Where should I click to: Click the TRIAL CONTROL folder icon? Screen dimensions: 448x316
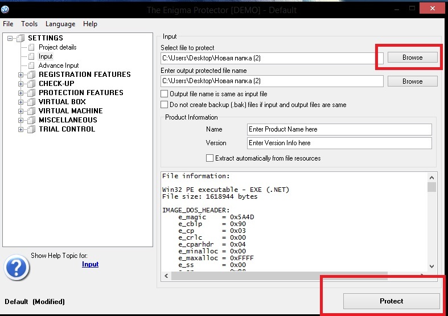tap(31, 129)
